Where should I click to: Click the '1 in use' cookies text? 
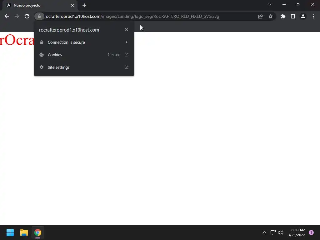(114, 55)
